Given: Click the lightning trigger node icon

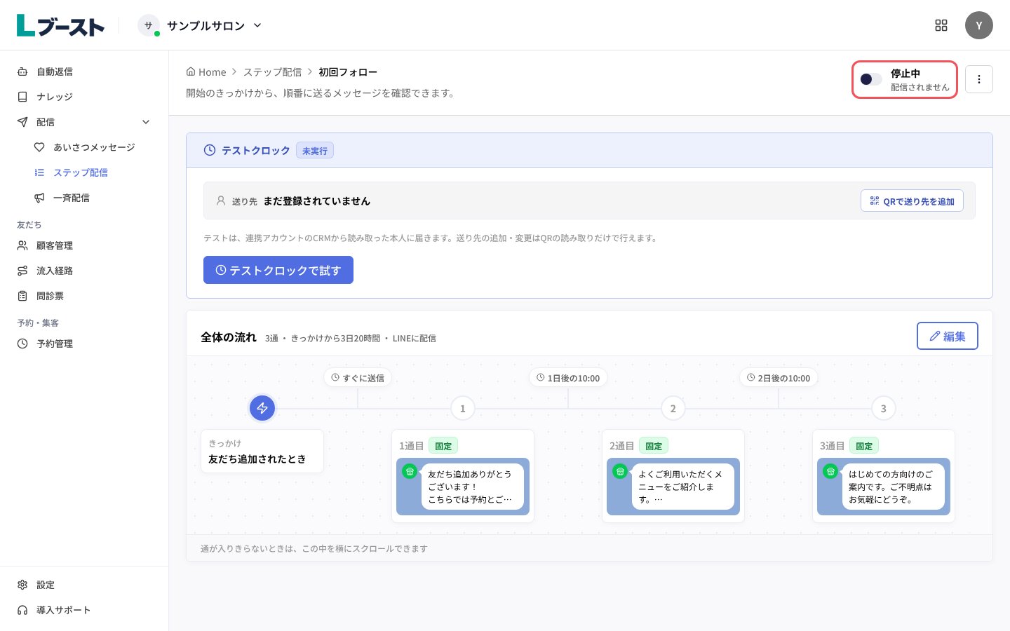Looking at the screenshot, I should (262, 408).
